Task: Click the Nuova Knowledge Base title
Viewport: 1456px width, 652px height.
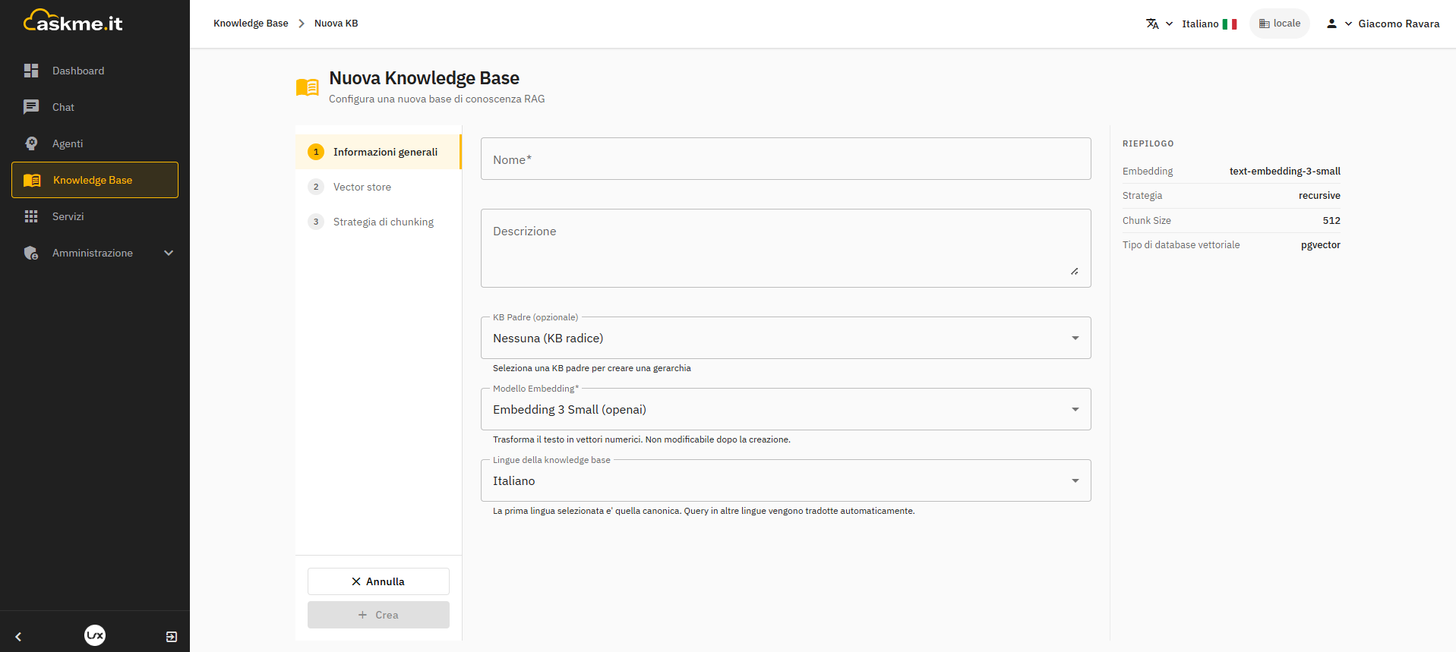Action: coord(424,78)
